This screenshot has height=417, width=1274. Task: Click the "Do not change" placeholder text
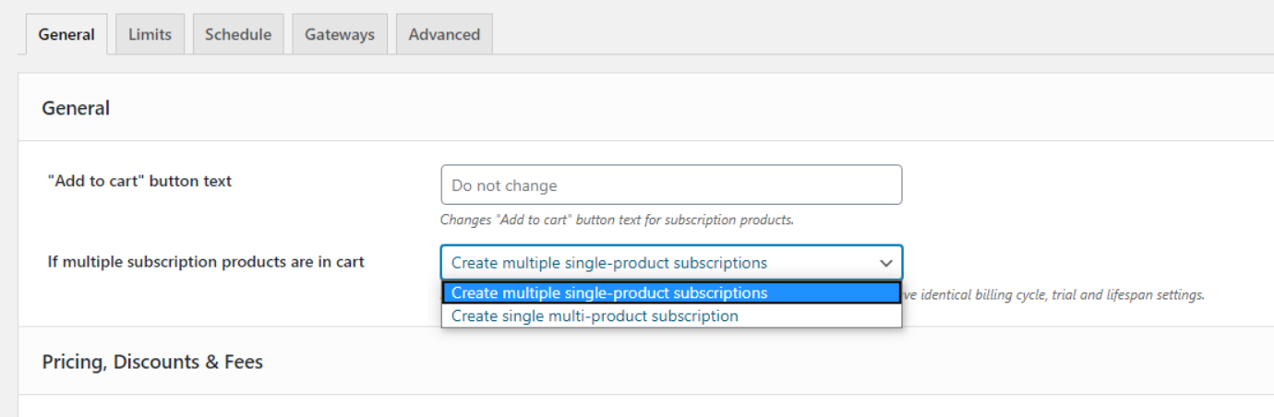click(504, 185)
